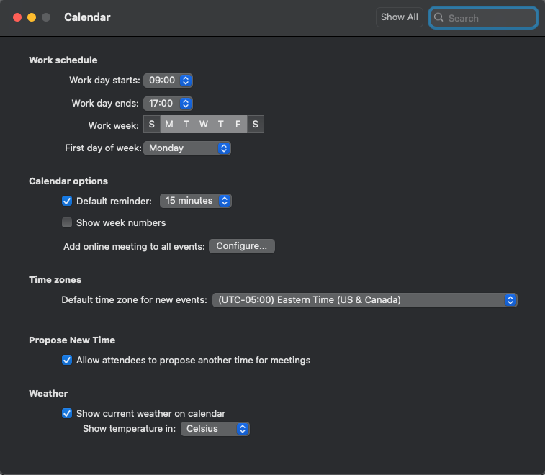Click the Show All button
Screen dimensions: 545x475
[x=399, y=17]
